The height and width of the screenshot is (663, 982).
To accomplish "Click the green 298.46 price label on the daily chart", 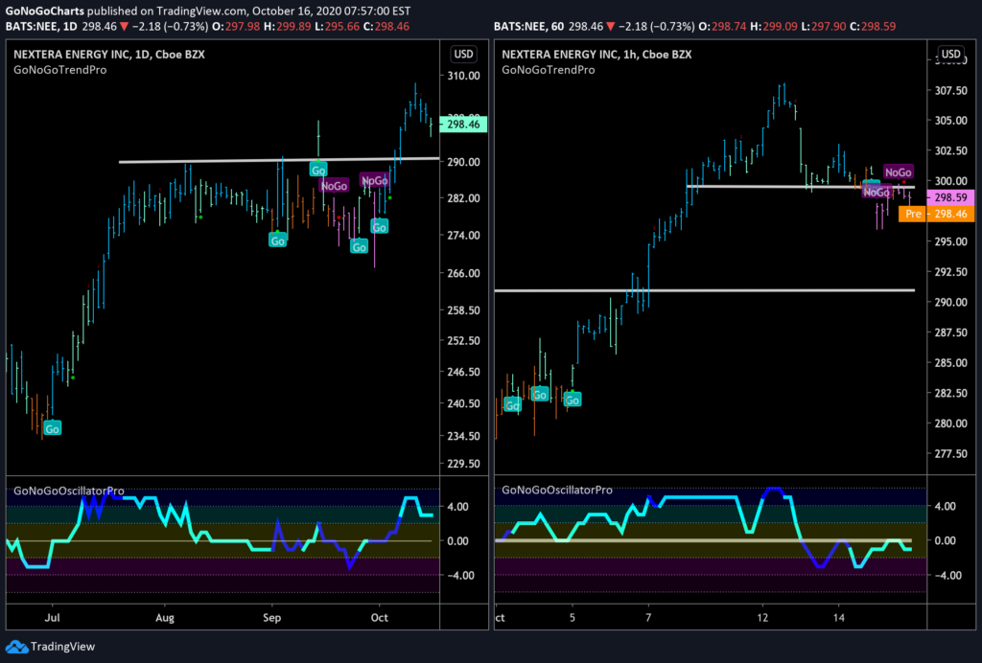I will [463, 124].
